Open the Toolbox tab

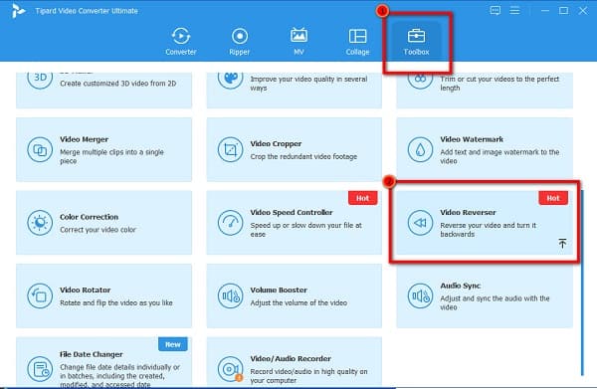click(x=416, y=41)
